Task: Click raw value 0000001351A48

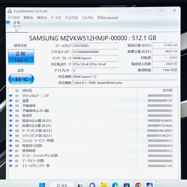Action: tap(160, 126)
